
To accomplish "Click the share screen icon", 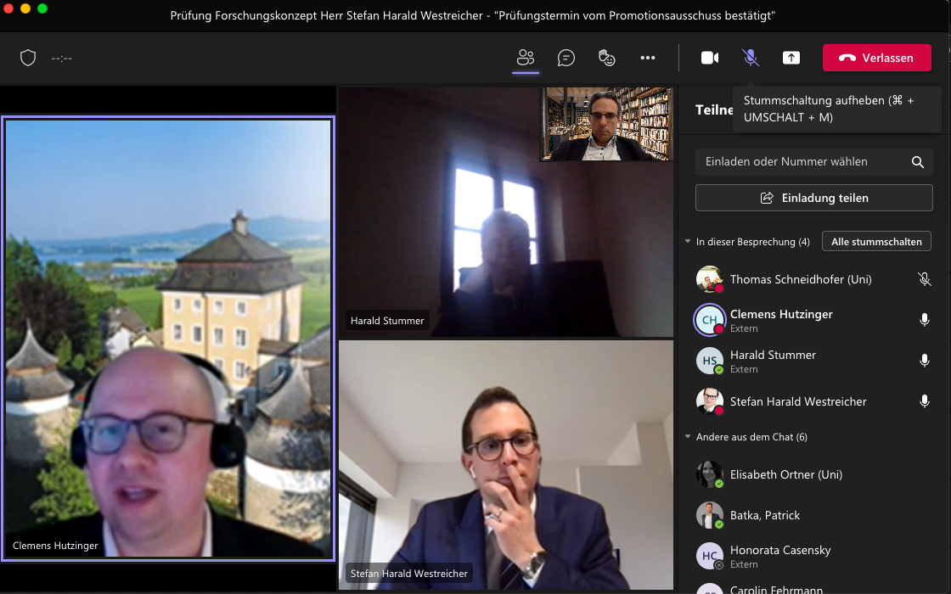I will [x=791, y=58].
